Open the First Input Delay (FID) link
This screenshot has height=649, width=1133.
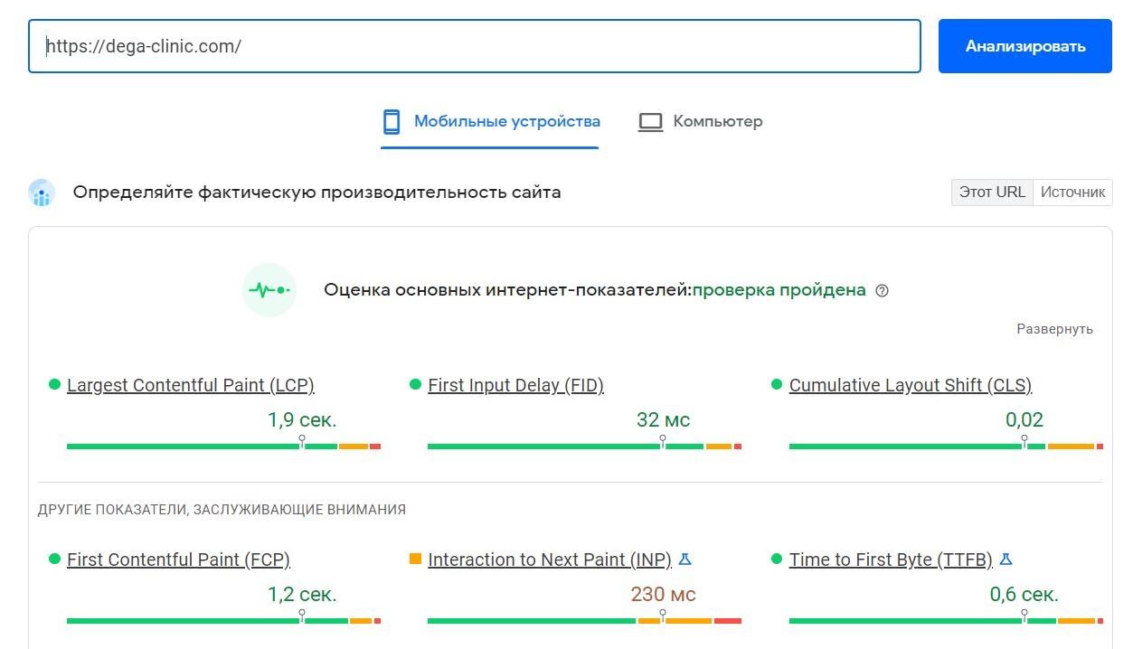[515, 385]
